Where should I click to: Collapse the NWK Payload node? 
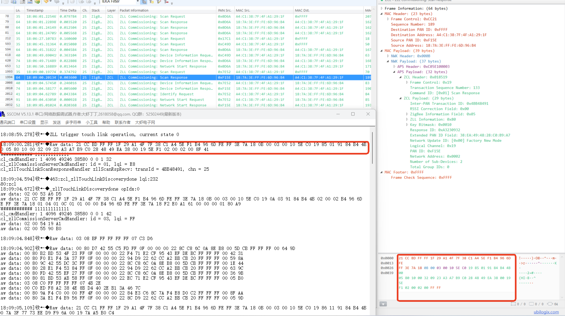click(388, 61)
